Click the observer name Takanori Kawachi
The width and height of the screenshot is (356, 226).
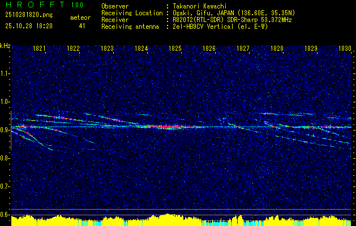point(200,7)
